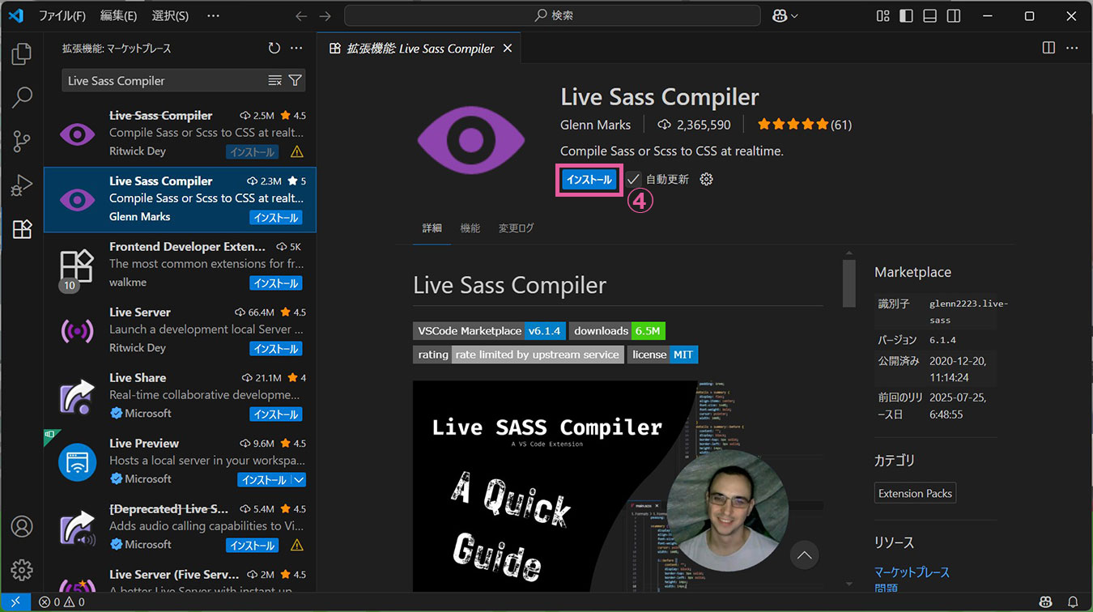Select Live Share extension list item
Screen dimensions: 1093x612
pyautogui.click(x=180, y=396)
